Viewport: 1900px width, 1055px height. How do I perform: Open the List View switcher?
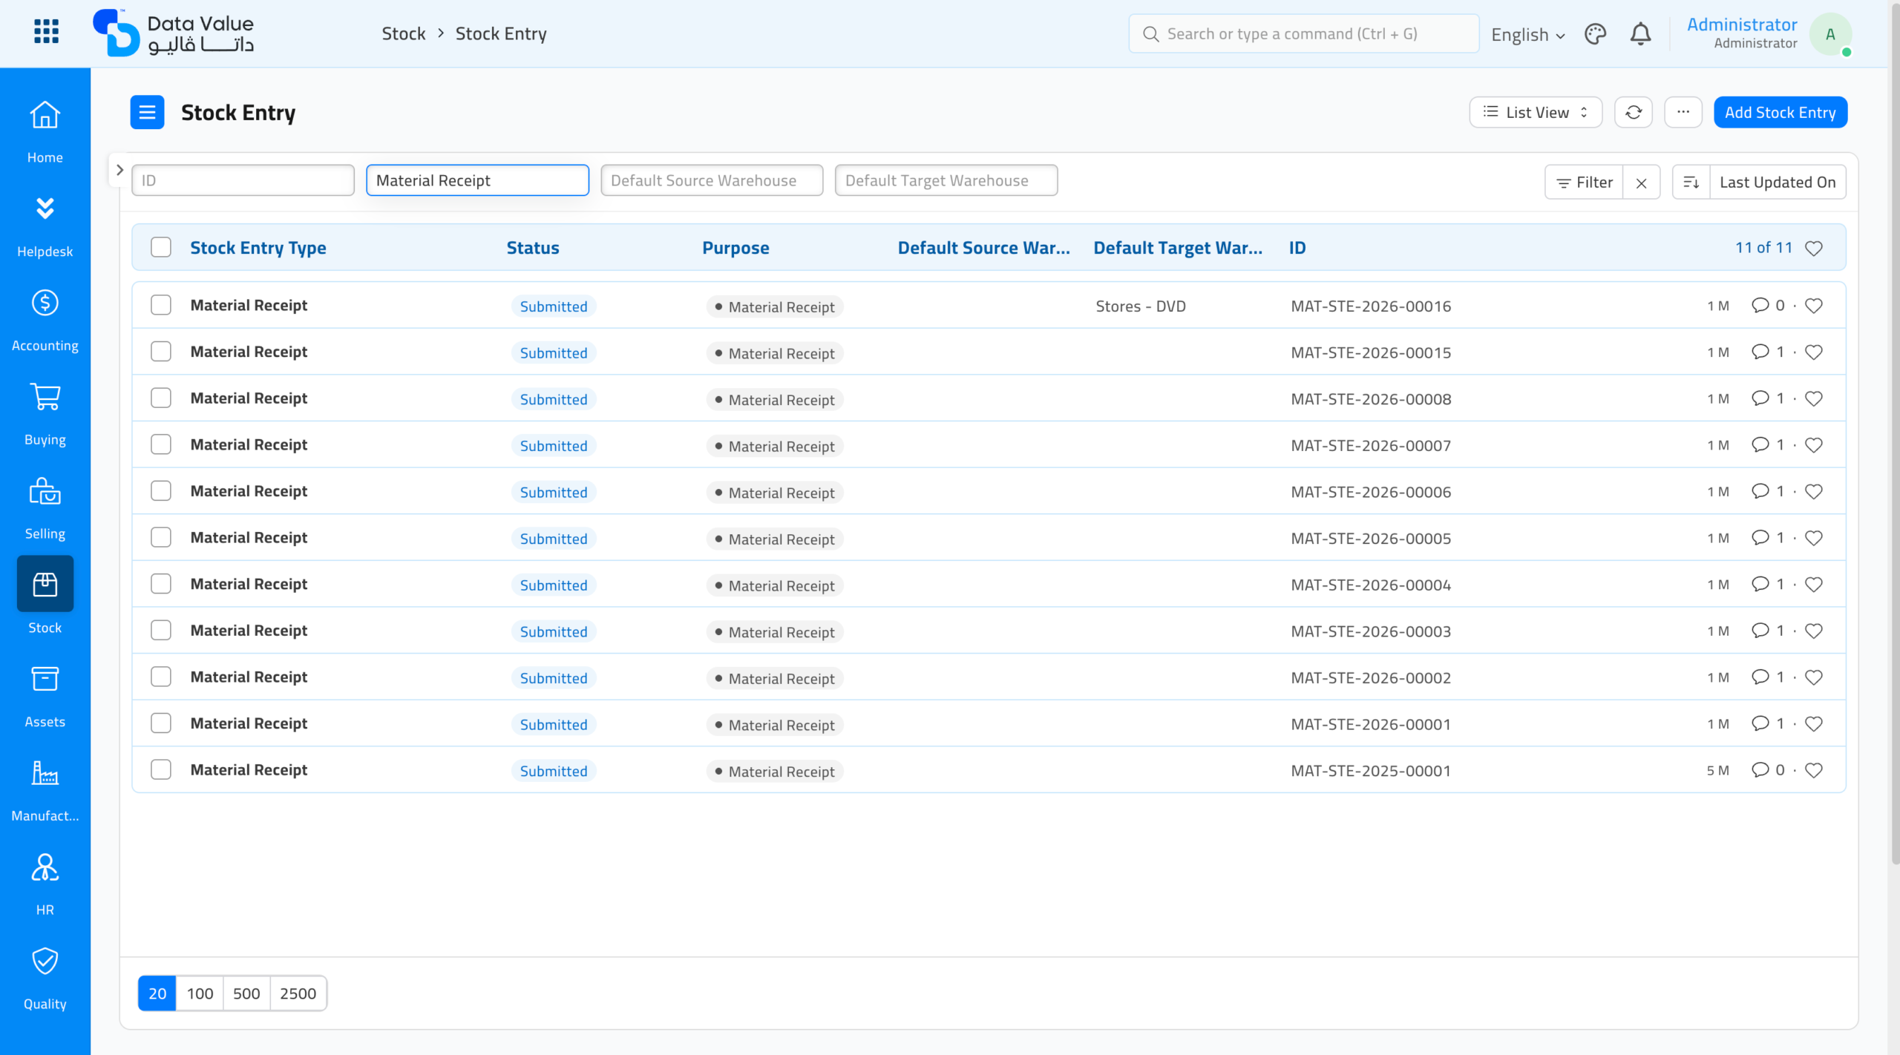point(1536,112)
